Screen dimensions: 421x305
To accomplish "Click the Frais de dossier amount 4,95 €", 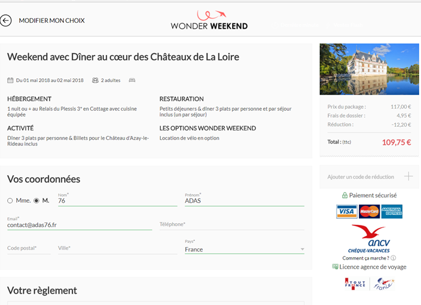I will click(404, 115).
